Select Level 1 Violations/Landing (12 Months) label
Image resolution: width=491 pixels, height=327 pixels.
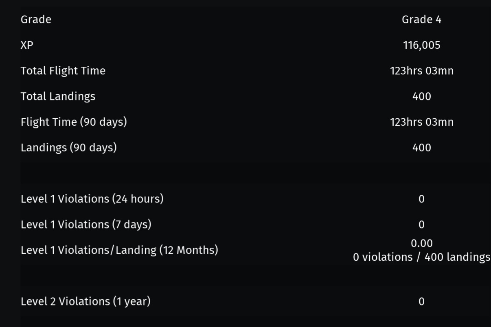pos(119,250)
